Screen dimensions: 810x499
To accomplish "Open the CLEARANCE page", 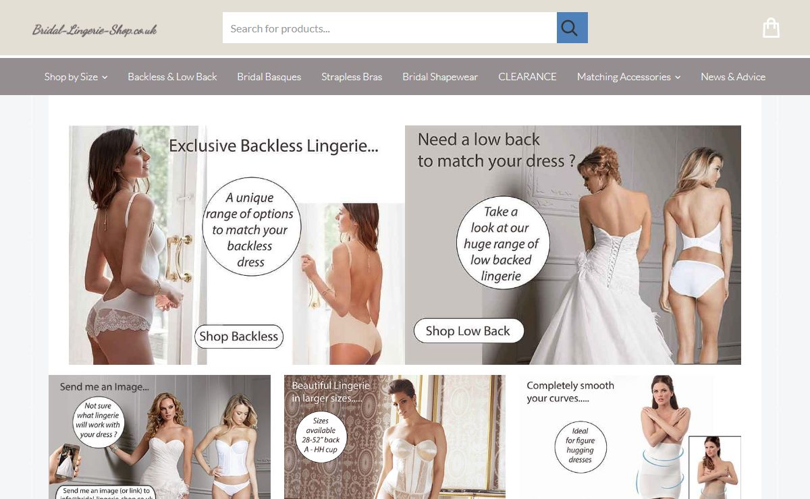I will click(x=527, y=77).
